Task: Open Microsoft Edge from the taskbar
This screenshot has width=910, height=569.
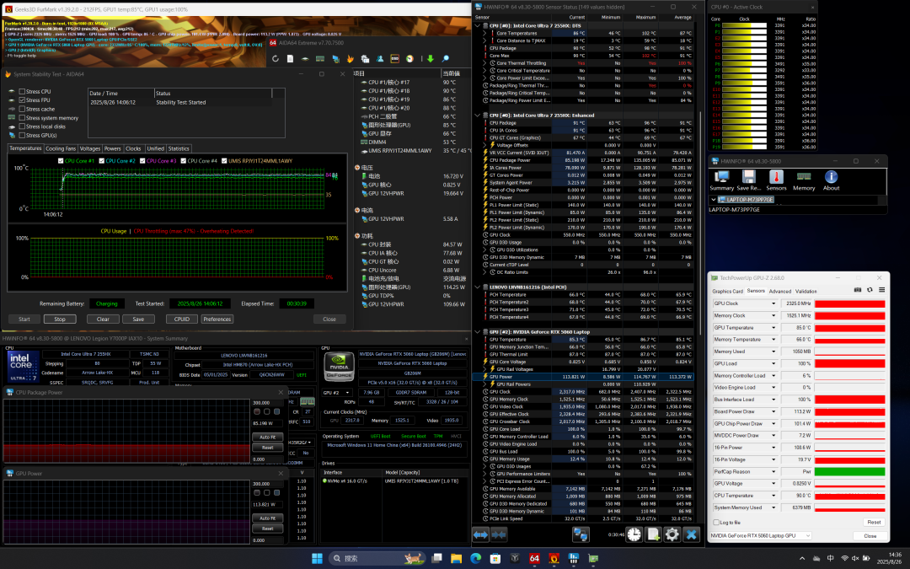Action: pyautogui.click(x=475, y=559)
